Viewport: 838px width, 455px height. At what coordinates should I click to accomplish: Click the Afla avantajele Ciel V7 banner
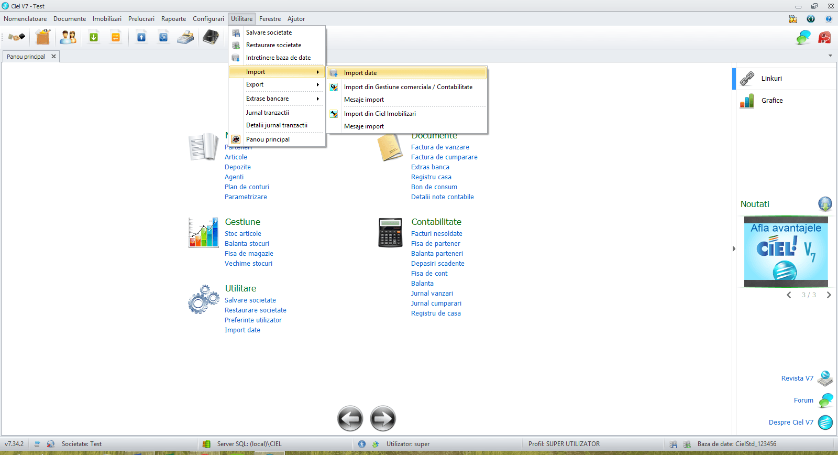click(786, 252)
